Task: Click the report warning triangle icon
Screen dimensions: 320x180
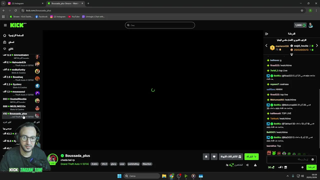Action: 255,165
